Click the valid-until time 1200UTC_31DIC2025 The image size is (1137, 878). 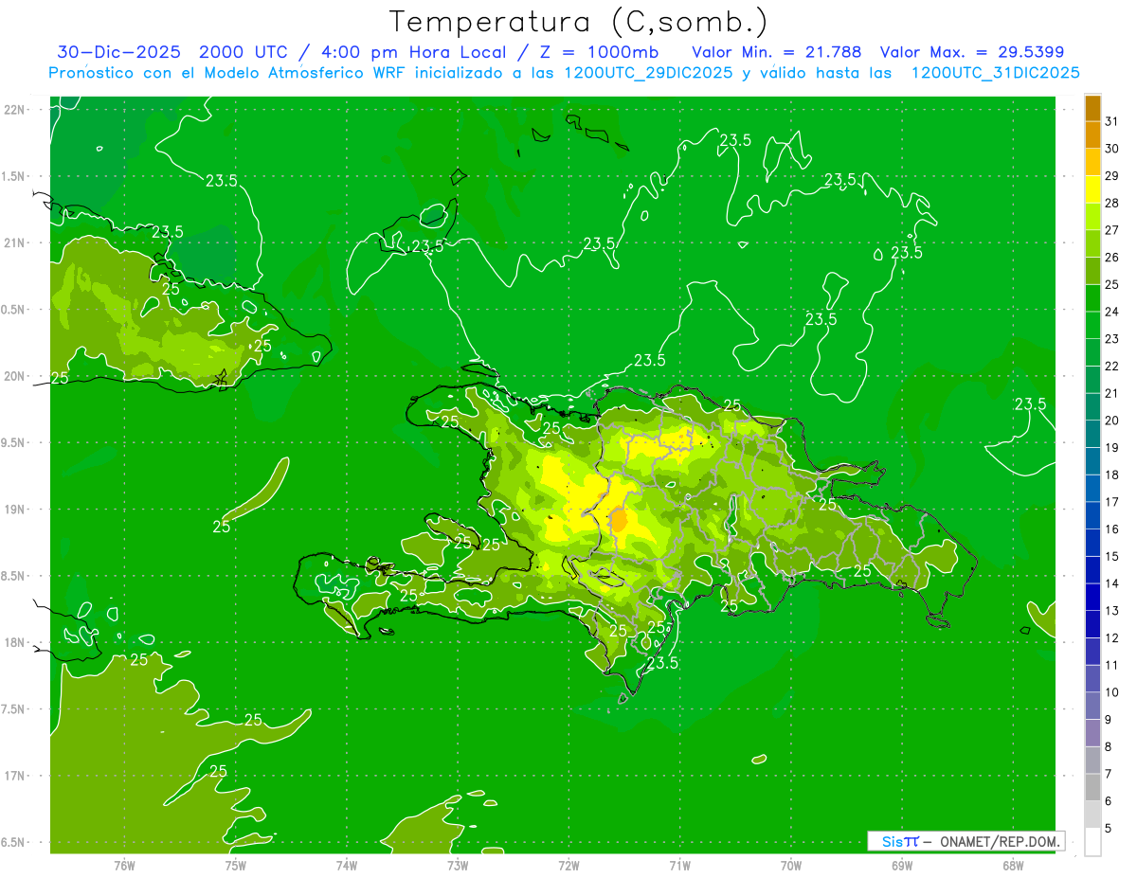[995, 73]
